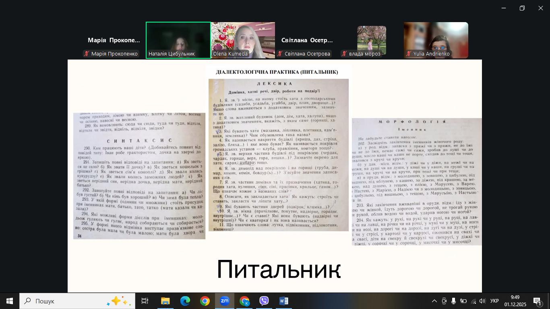Click muted mic icon for Світлана Осетрова

click(280, 54)
